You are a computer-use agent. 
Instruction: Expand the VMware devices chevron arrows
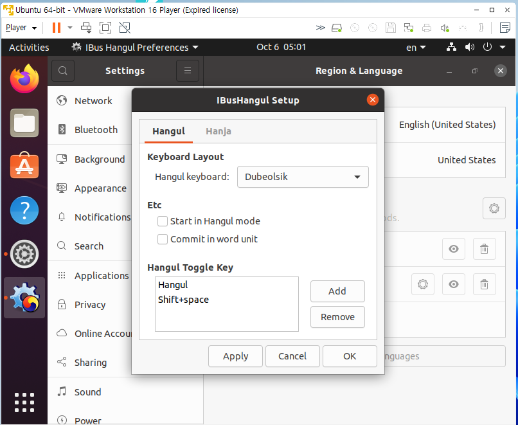[321, 28]
